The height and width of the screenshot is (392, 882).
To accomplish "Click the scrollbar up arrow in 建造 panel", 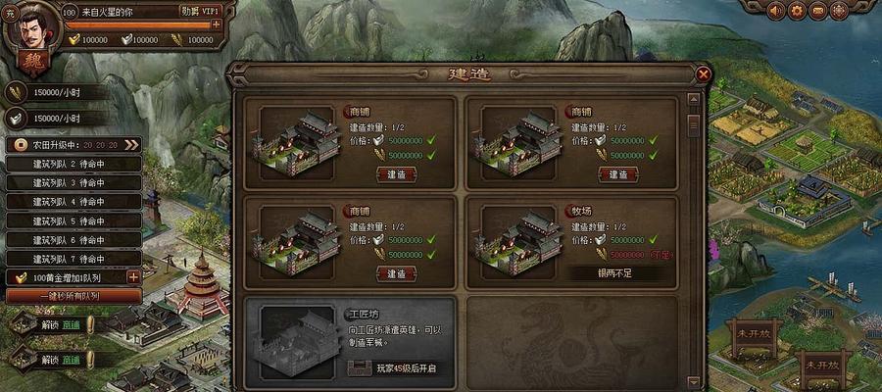I will (694, 100).
